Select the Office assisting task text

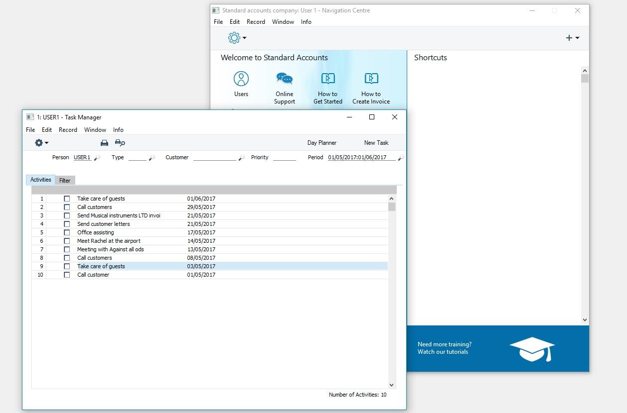pos(96,232)
